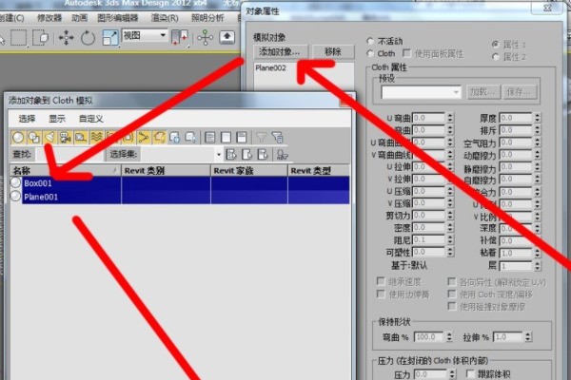Select the 不活动 (Inactive) radio button
Screen dimensions: 571x380
[370, 42]
